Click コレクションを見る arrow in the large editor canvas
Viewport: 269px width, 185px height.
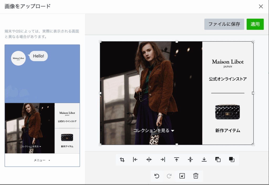(x=173, y=130)
